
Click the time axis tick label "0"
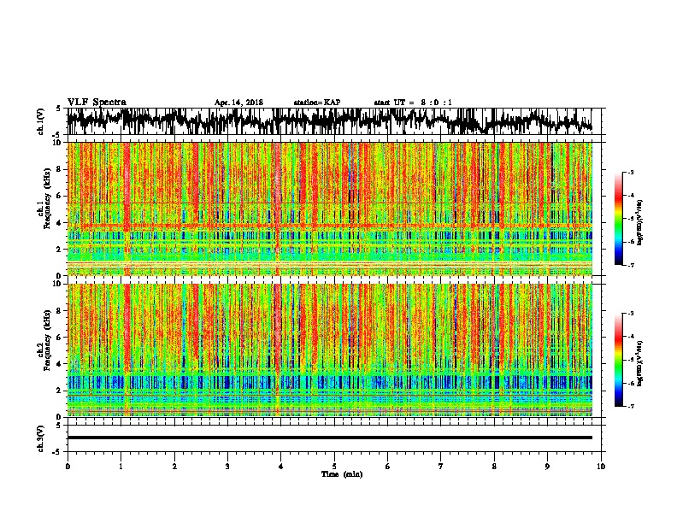click(x=68, y=467)
